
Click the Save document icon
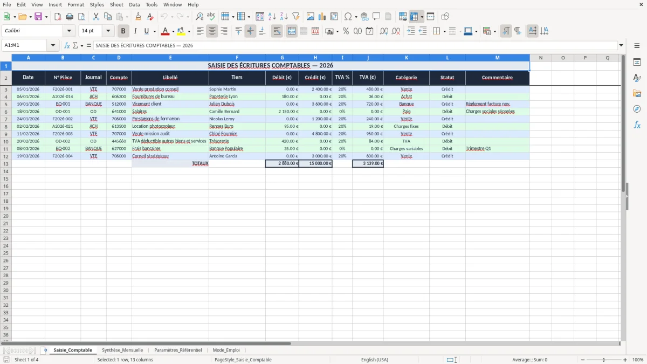(x=38, y=17)
